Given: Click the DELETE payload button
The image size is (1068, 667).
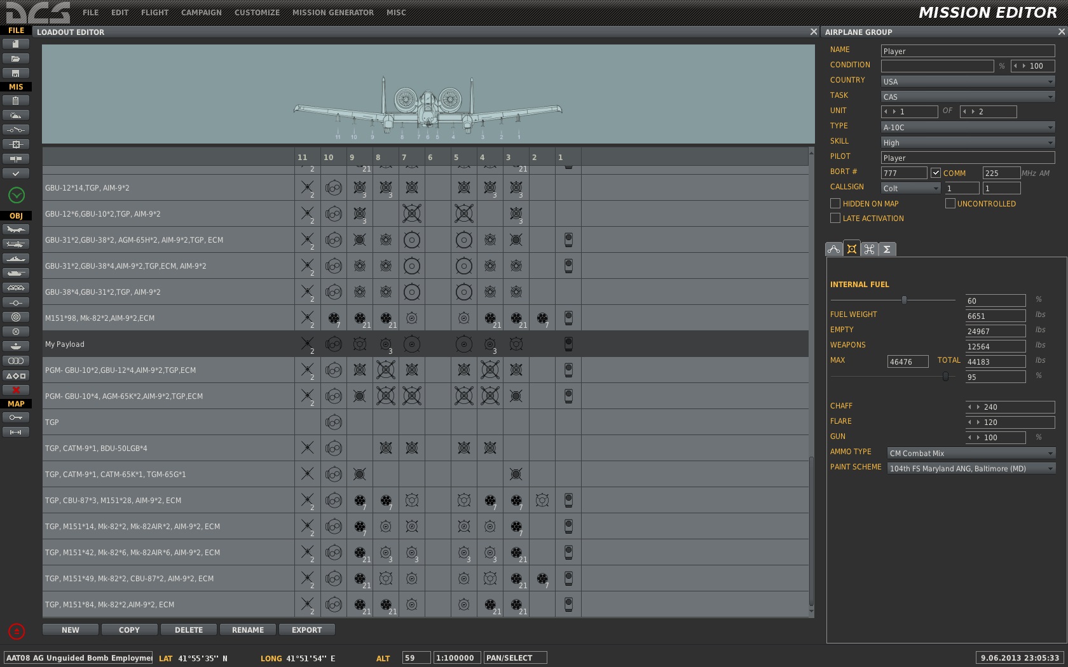Looking at the screenshot, I should click(189, 630).
